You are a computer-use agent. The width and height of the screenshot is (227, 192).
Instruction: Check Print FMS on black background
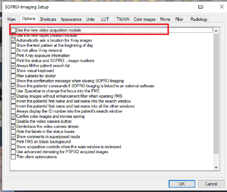point(13,142)
